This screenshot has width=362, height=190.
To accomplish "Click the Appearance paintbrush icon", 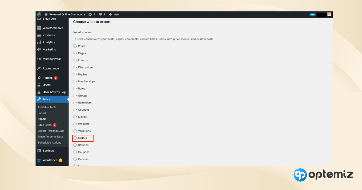I will [x=39, y=68].
